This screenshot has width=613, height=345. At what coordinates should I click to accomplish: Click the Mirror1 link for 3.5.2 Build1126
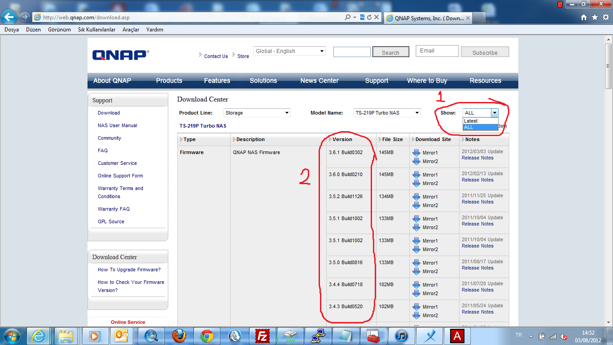[x=430, y=197]
